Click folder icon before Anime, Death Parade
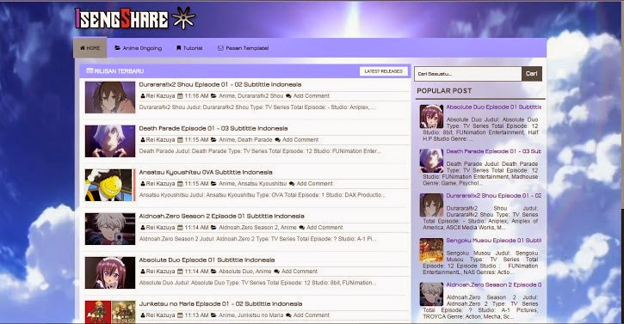This screenshot has width=624, height=324. coord(213,140)
